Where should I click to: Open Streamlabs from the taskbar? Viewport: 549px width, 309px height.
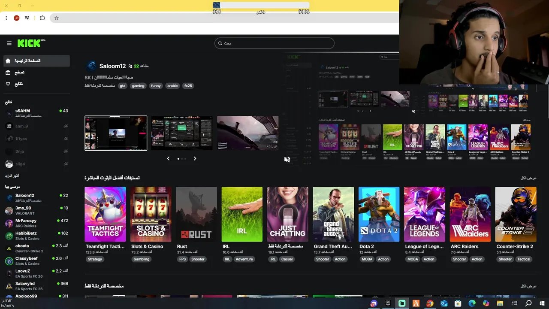402,303
